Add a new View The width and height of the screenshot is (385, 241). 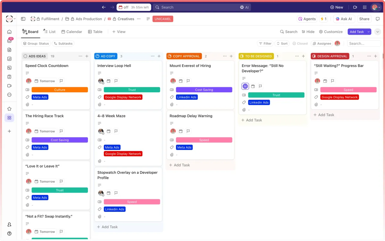click(x=119, y=32)
